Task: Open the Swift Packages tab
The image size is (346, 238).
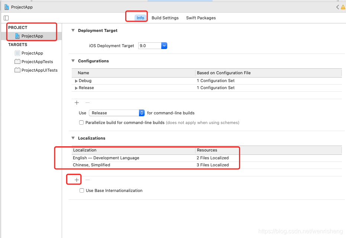Action: coord(201,18)
